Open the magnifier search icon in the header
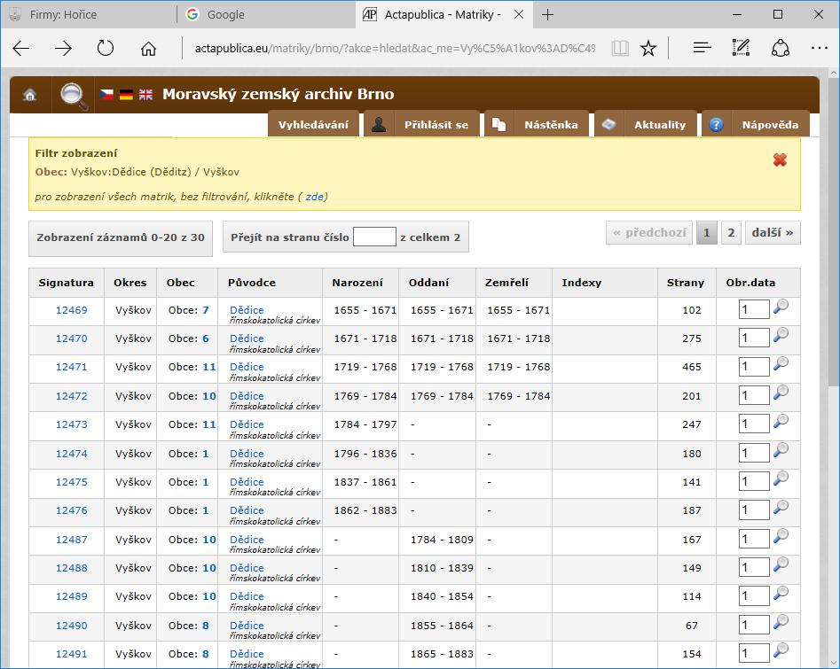 click(74, 96)
